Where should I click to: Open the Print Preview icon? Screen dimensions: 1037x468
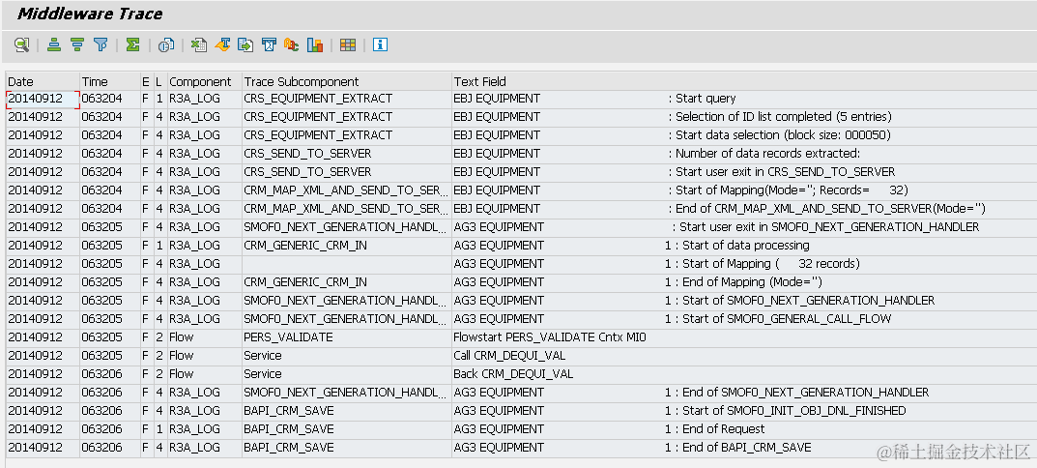pyautogui.click(x=166, y=45)
